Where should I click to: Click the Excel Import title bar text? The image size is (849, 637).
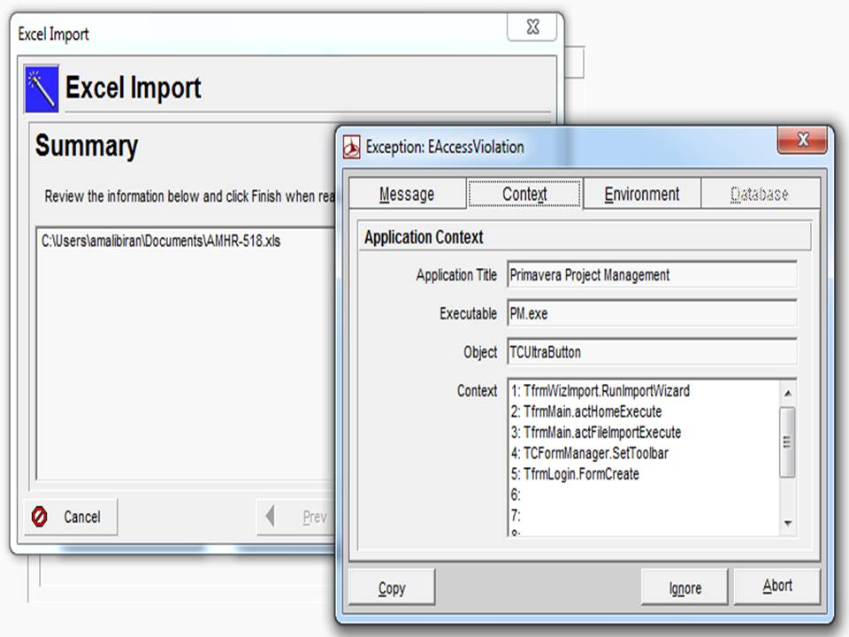[x=53, y=35]
